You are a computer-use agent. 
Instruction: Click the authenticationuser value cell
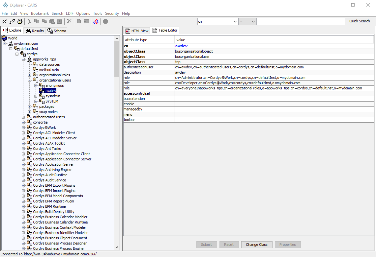274,67
